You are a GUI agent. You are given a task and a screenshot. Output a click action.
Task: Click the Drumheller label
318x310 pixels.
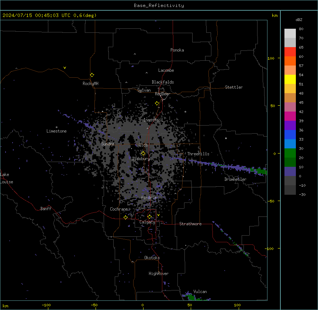tap(235, 179)
